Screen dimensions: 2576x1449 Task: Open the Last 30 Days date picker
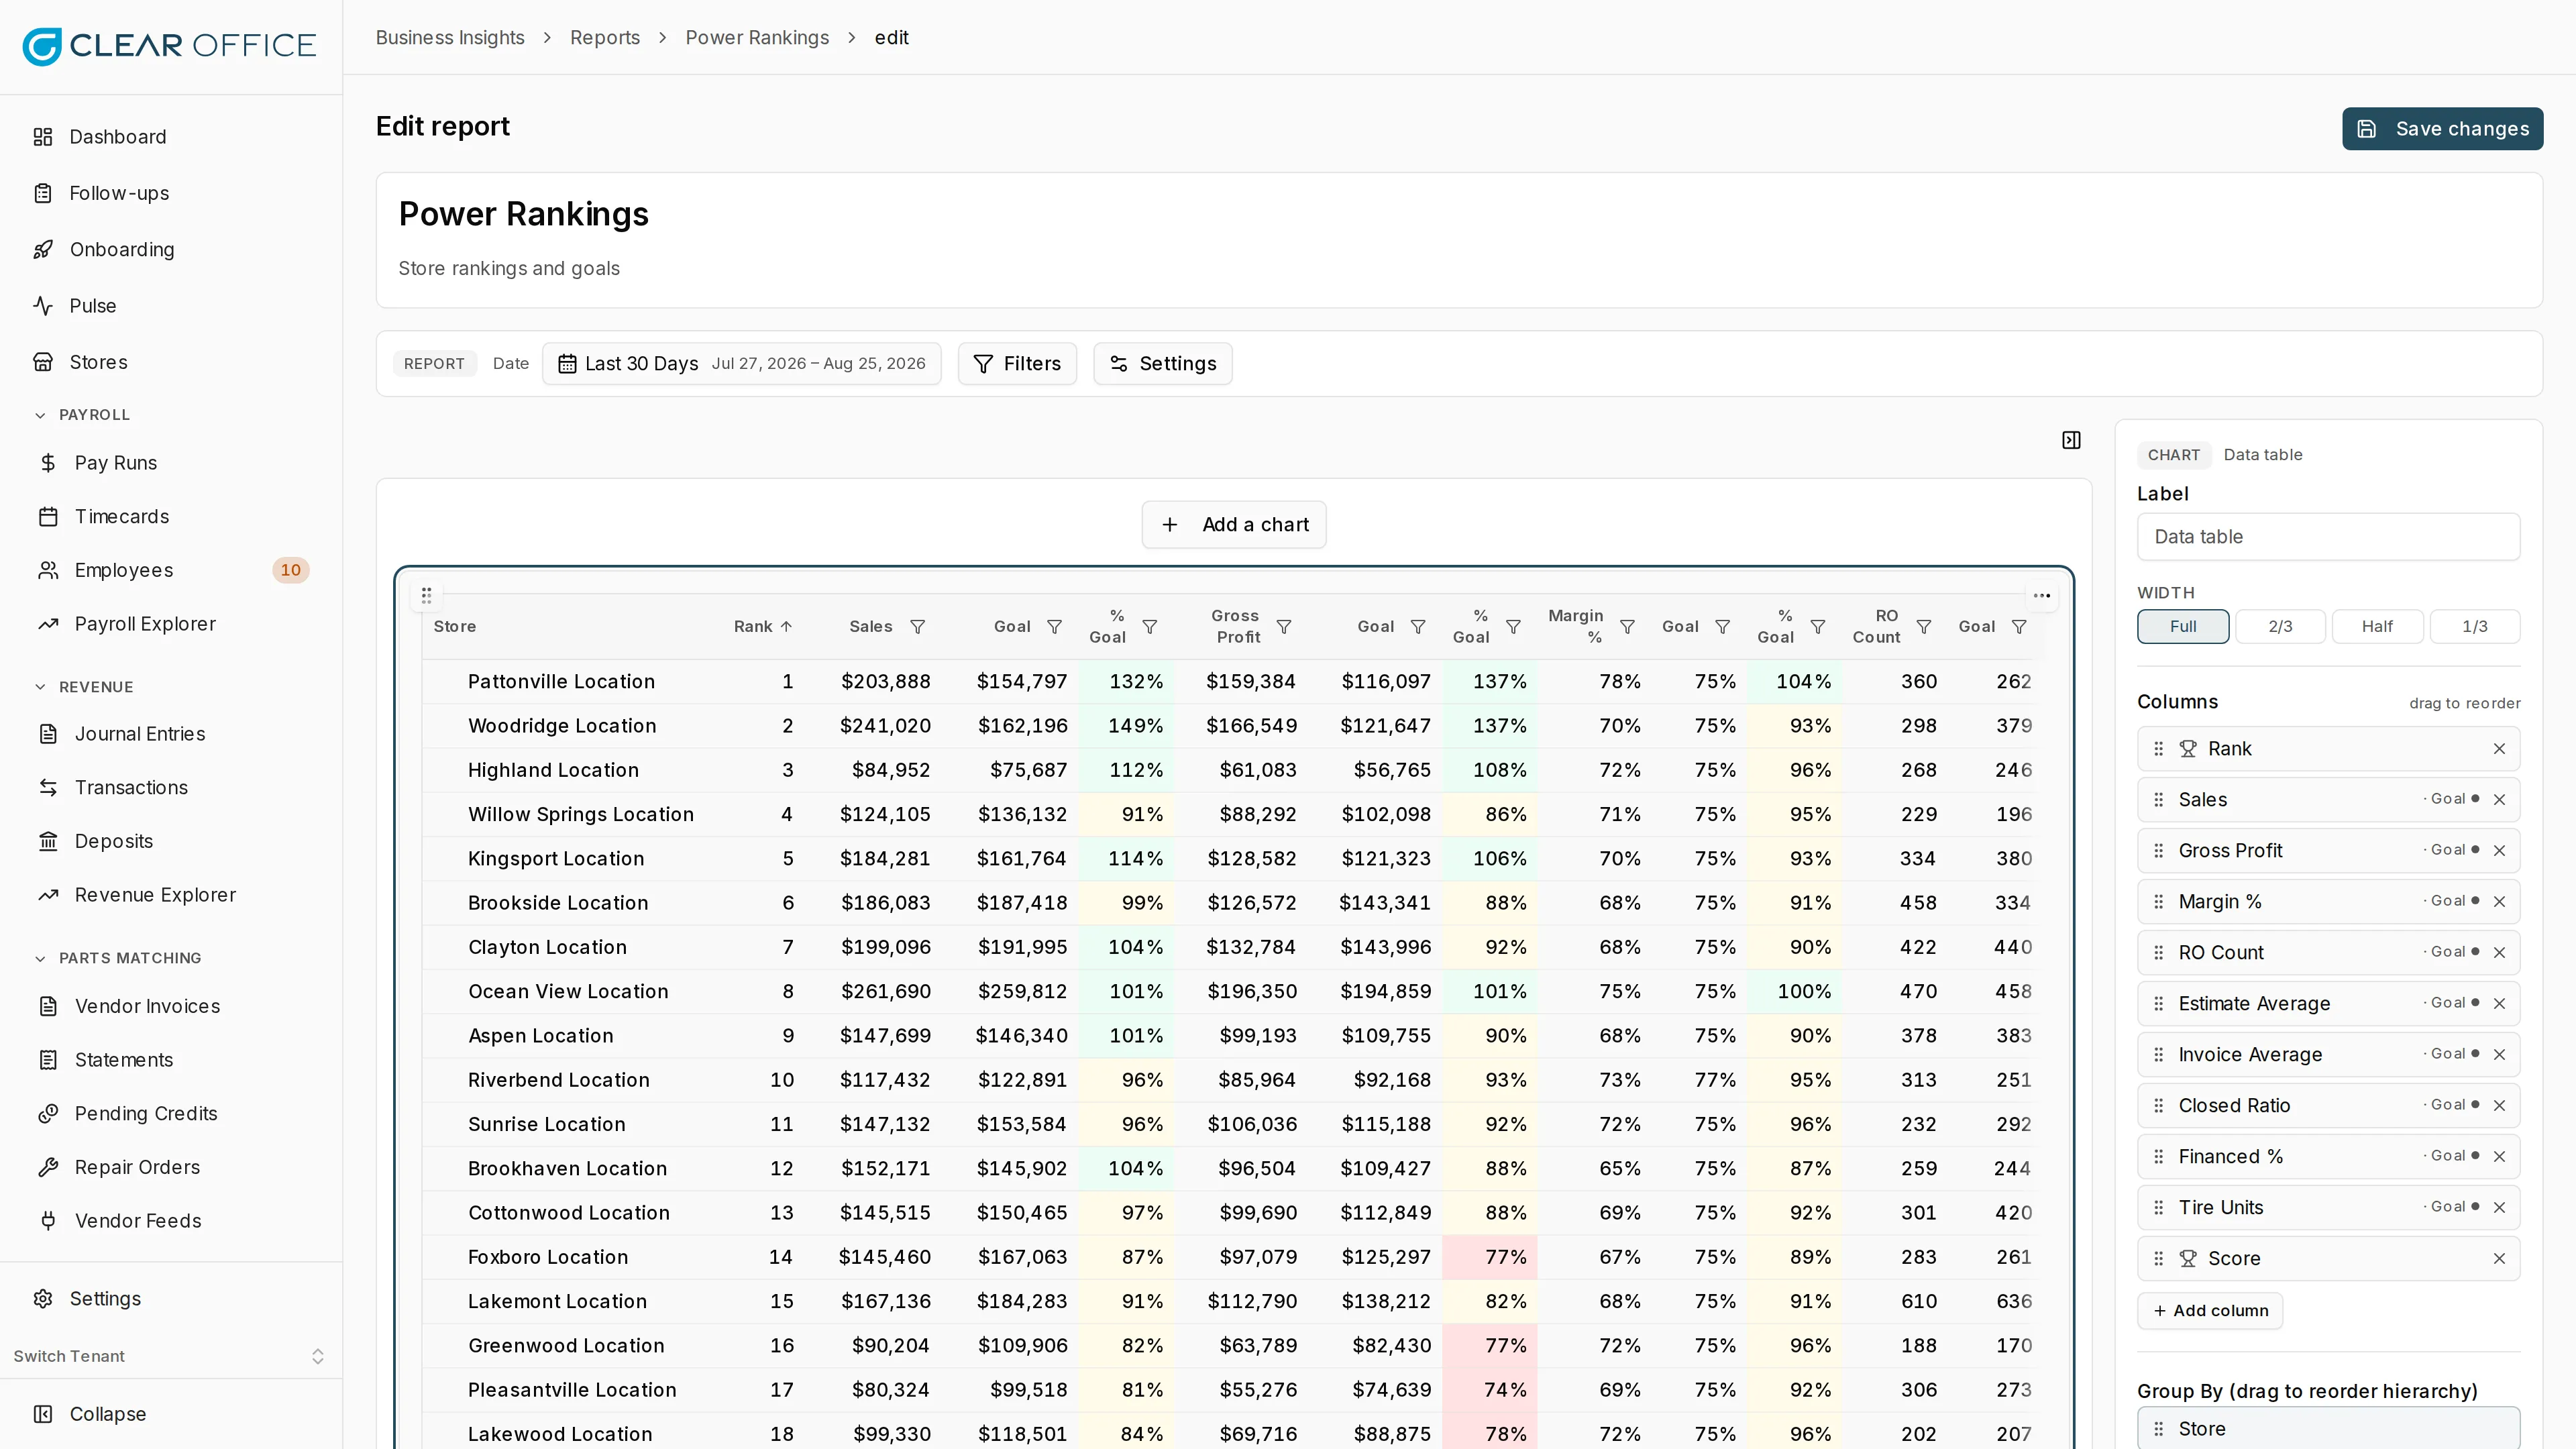click(x=741, y=364)
